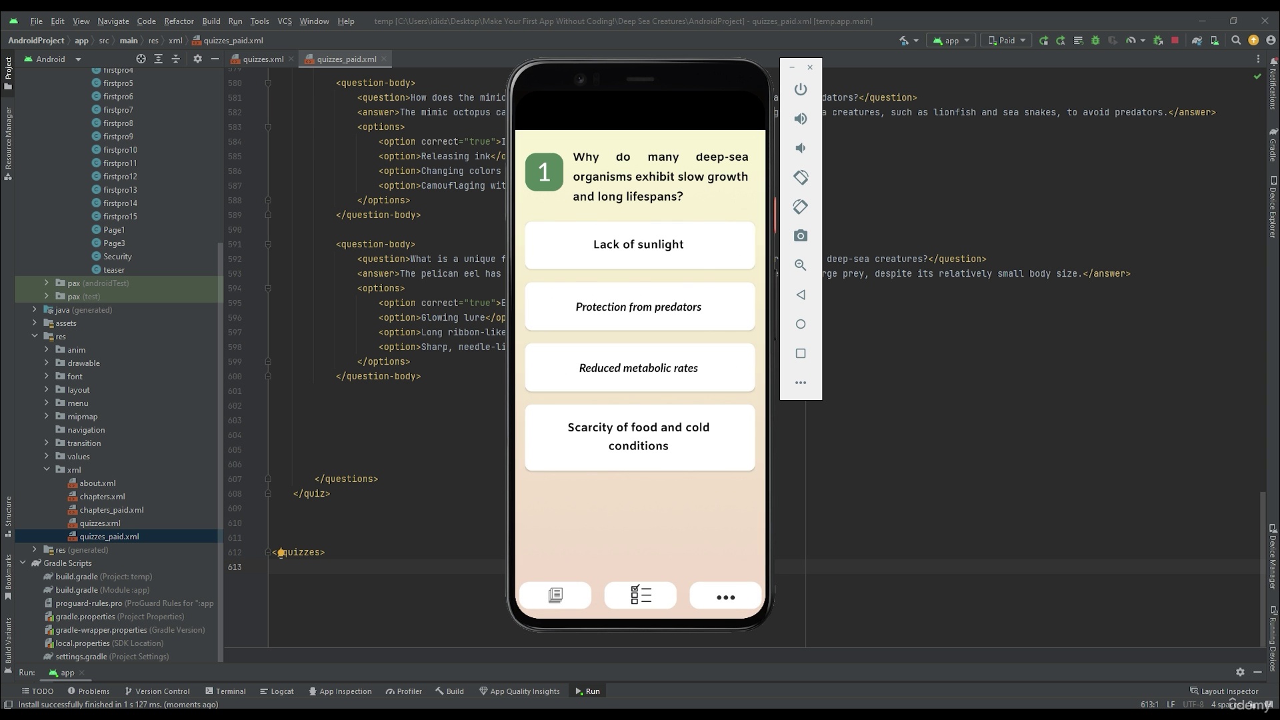Rotate emulator left icon
Image resolution: width=1280 pixels, height=720 pixels.
(x=801, y=177)
